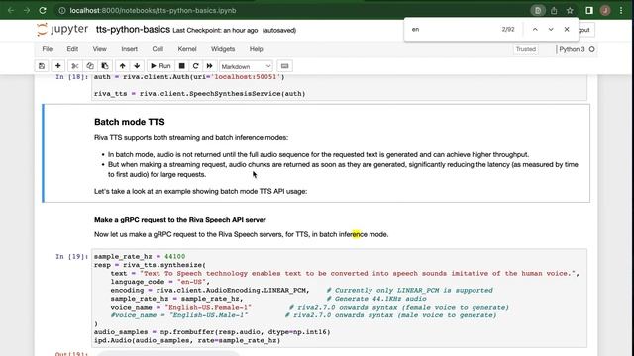Click the Trusted notebook indicator
This screenshot has height=356, width=634.
pyautogui.click(x=526, y=49)
